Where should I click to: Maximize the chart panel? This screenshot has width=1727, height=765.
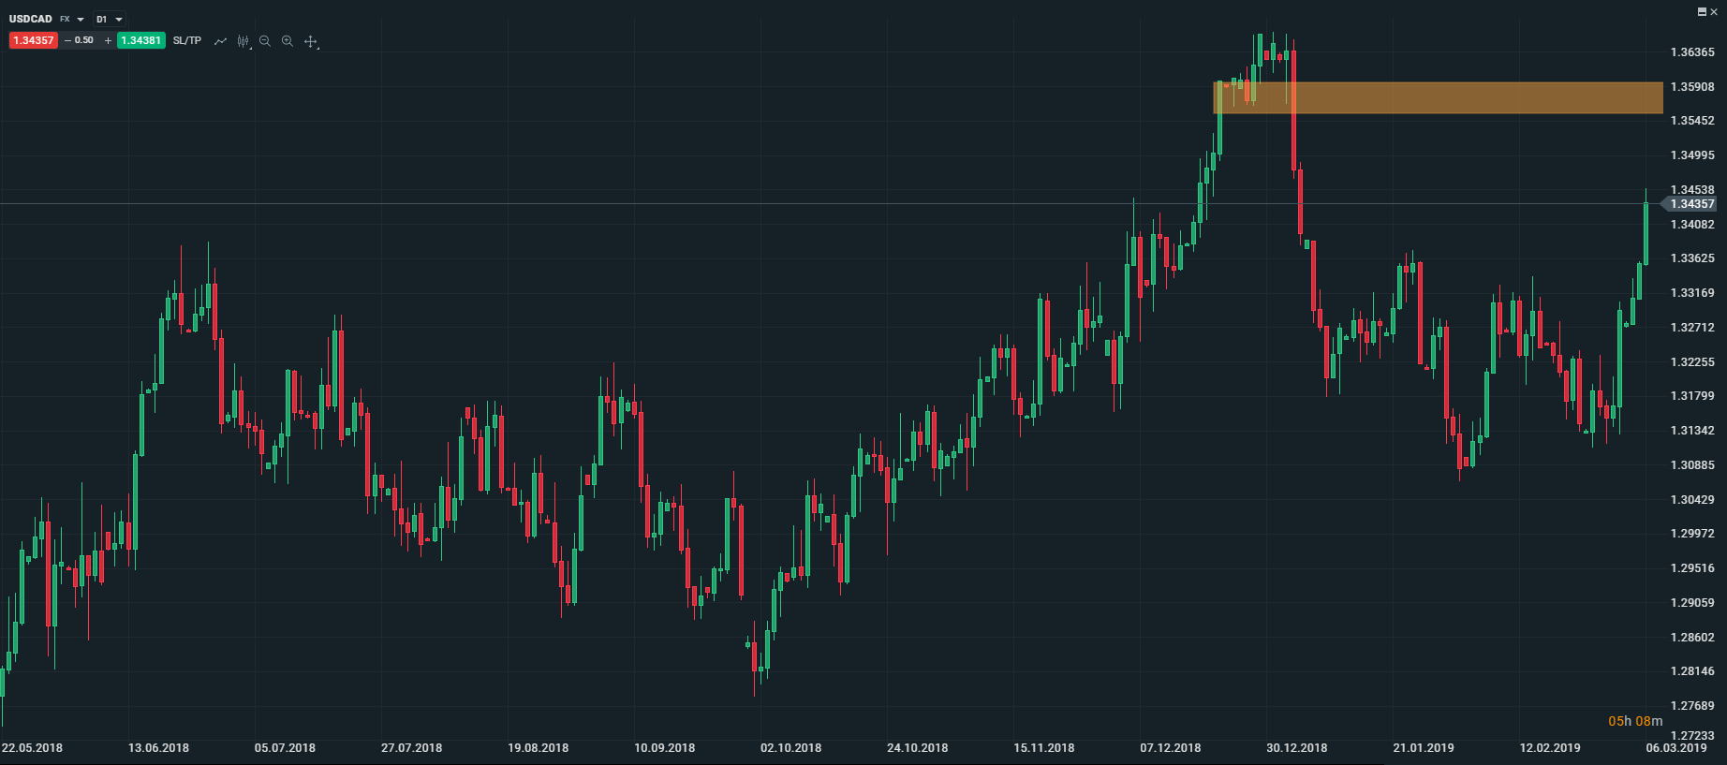click(x=1702, y=11)
